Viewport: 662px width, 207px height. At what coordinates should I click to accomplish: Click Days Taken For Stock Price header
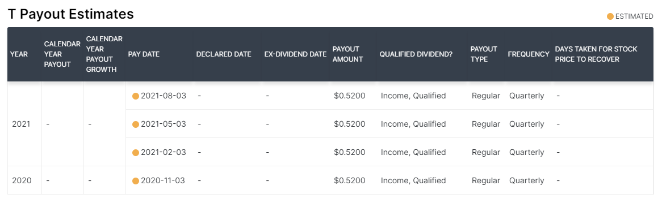(596, 54)
